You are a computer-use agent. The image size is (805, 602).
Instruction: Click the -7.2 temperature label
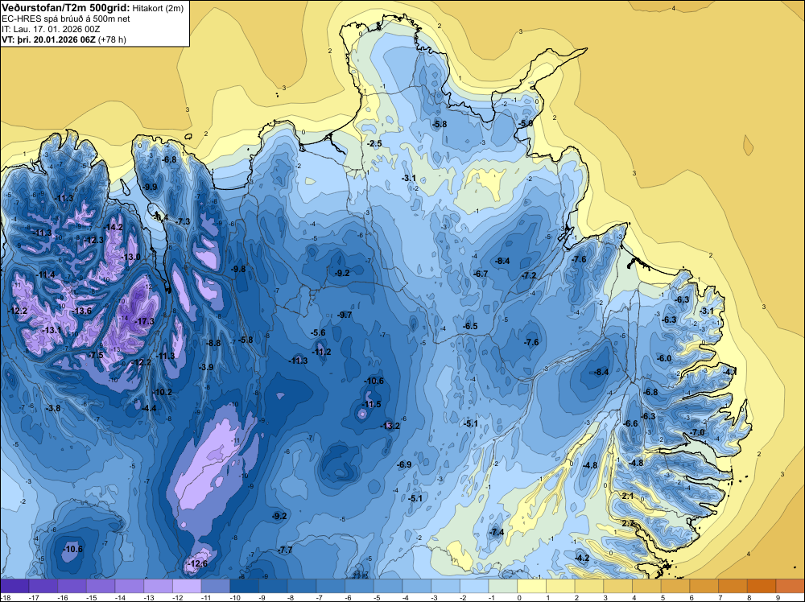(x=529, y=275)
